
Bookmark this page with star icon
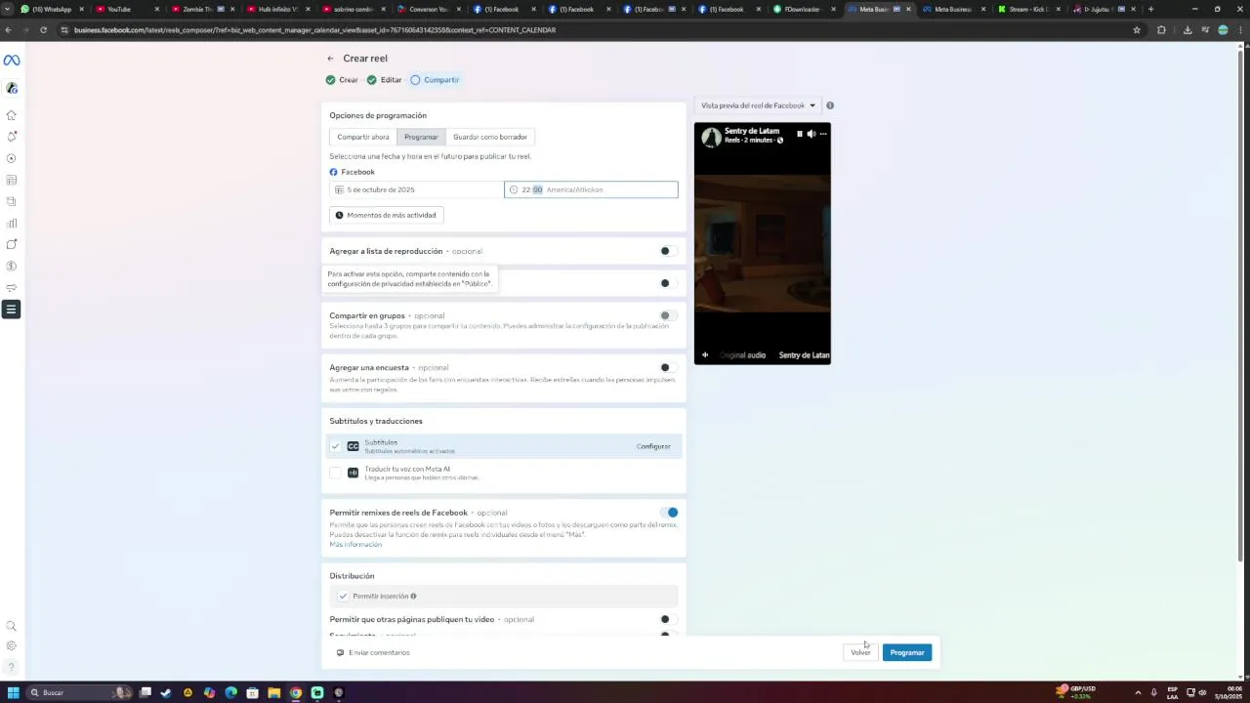click(x=1137, y=30)
